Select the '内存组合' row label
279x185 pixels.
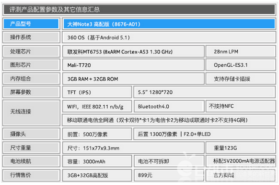point(31,78)
